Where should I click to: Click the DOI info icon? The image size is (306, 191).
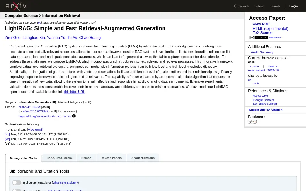(74, 116)
